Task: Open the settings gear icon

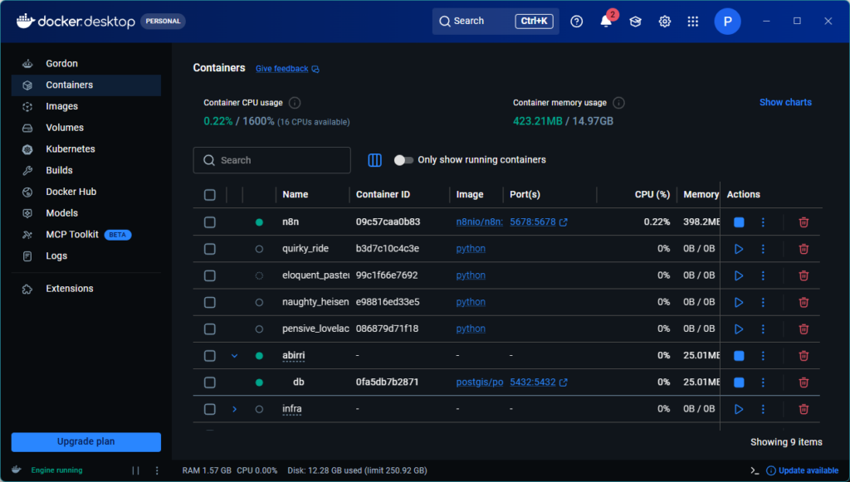Action: (665, 21)
